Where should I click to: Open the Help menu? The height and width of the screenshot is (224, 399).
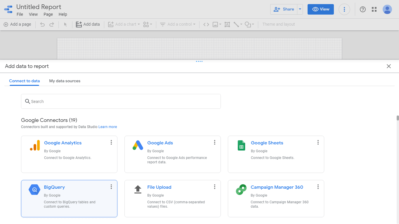tap(63, 14)
